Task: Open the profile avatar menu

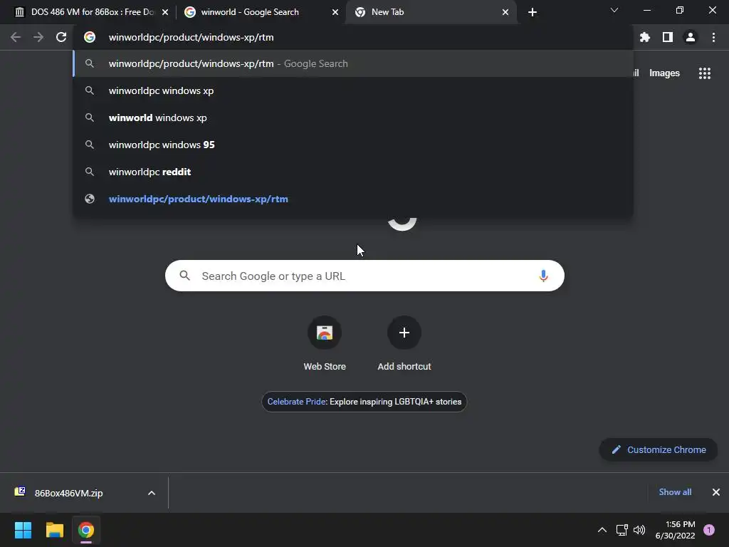Action: (x=691, y=37)
